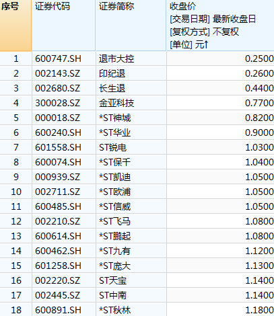Click the 序号 column header
The height and width of the screenshot is (316, 274).
[15, 26]
